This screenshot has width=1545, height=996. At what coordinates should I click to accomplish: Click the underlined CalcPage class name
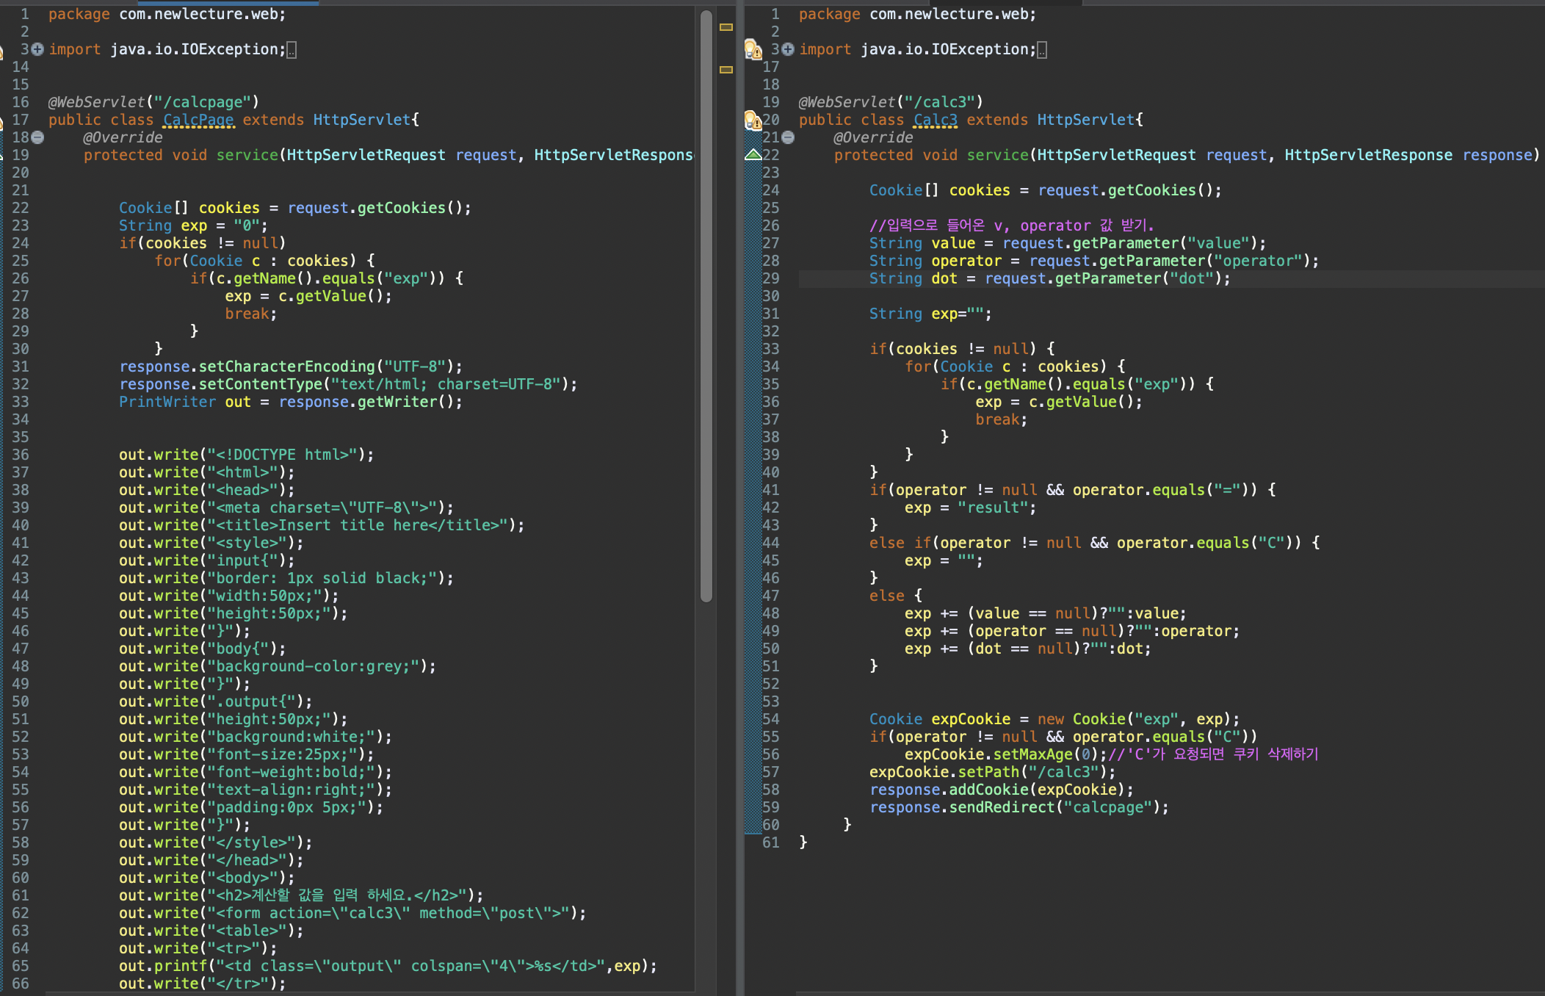click(x=198, y=120)
